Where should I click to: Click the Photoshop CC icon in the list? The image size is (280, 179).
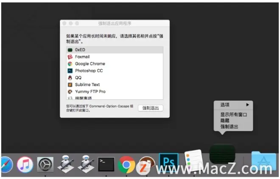pos(70,71)
